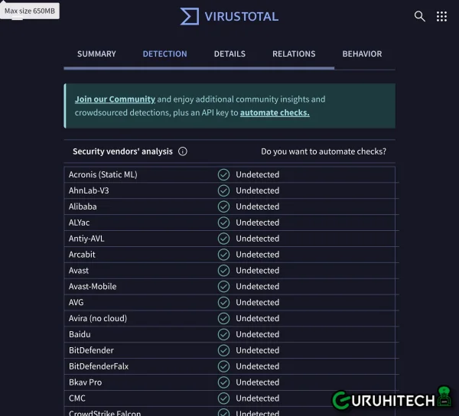The height and width of the screenshot is (416, 459).
Task: Open the apps grid menu icon
Action: [441, 16]
